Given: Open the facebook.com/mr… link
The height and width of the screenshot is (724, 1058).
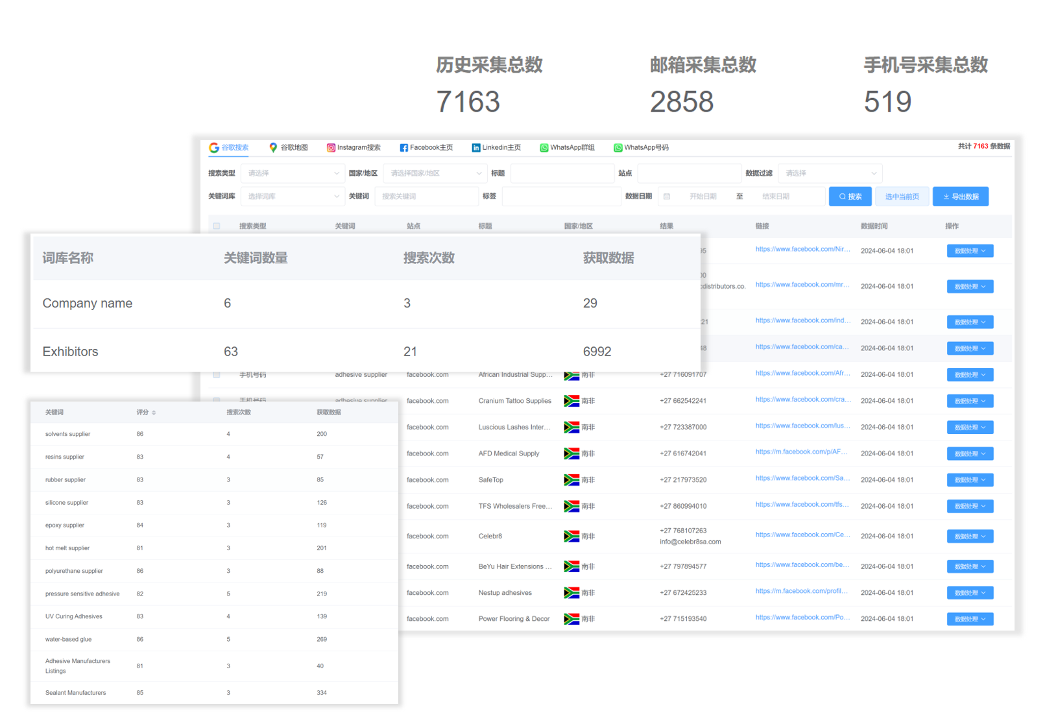Looking at the screenshot, I should 803,285.
